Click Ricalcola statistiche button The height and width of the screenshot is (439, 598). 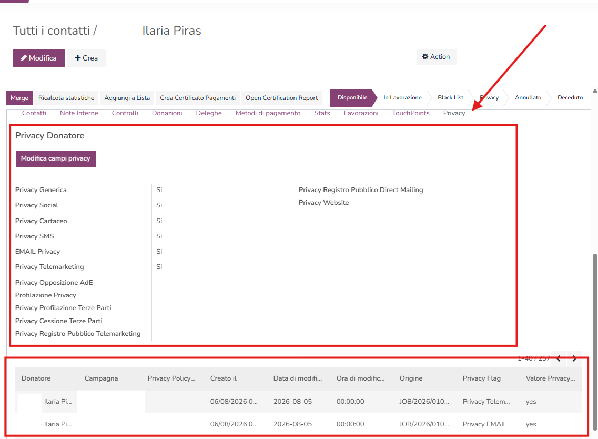[66, 98]
